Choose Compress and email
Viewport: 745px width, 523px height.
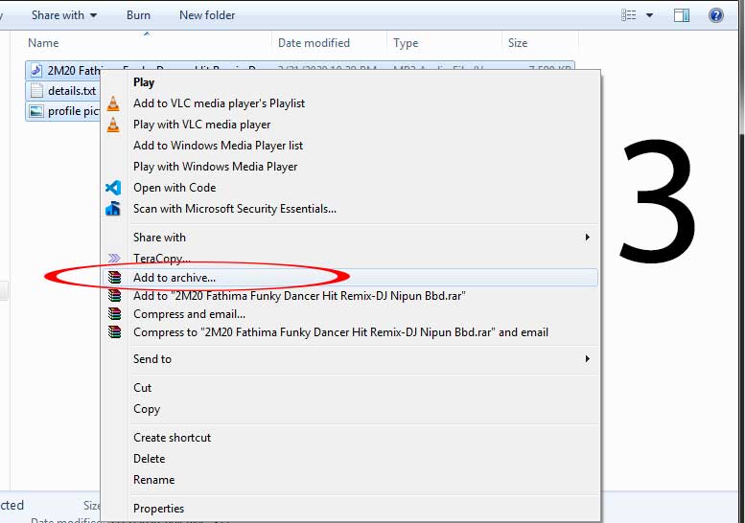point(189,314)
